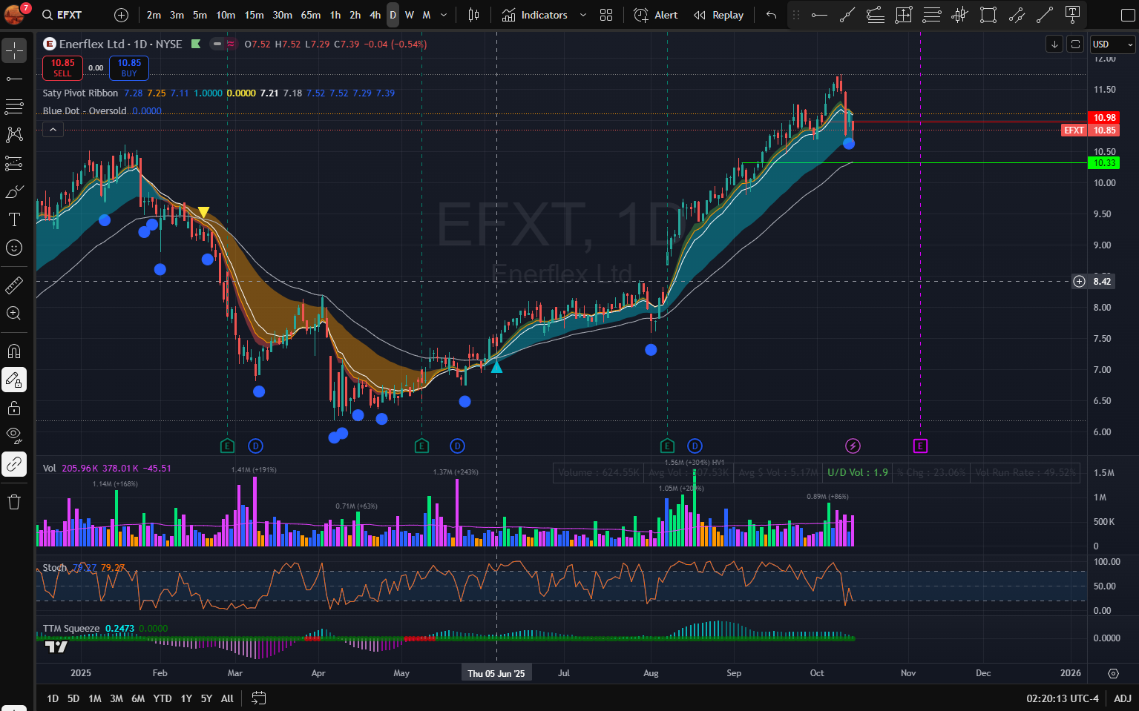This screenshot has width=1139, height=711.
Task: Set chart range to All
Action: [x=227, y=698]
